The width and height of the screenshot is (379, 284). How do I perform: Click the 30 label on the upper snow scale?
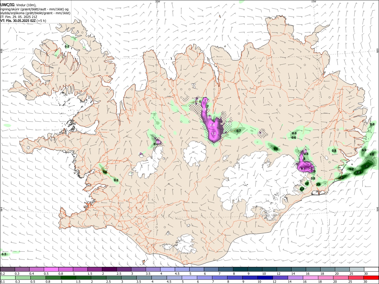(366, 274)
